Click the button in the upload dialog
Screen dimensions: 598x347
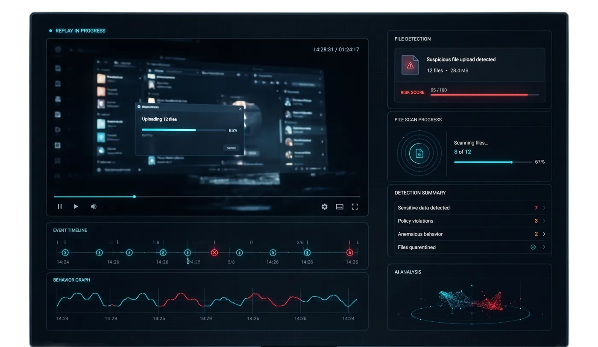pyautogui.click(x=231, y=148)
